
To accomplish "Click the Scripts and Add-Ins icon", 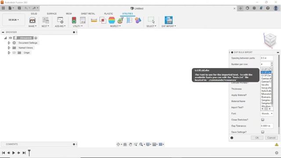I will pyautogui.click(x=60, y=20).
